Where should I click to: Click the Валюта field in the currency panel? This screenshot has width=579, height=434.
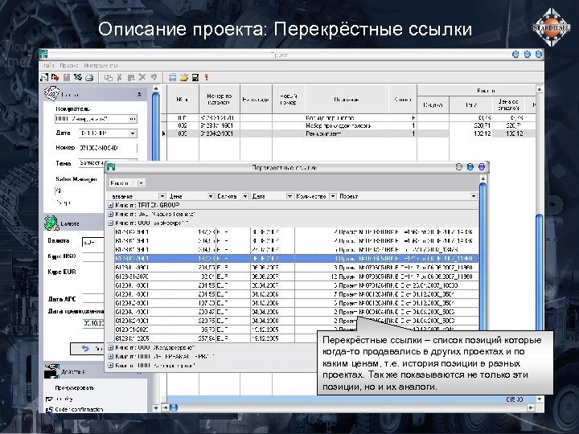93,242
